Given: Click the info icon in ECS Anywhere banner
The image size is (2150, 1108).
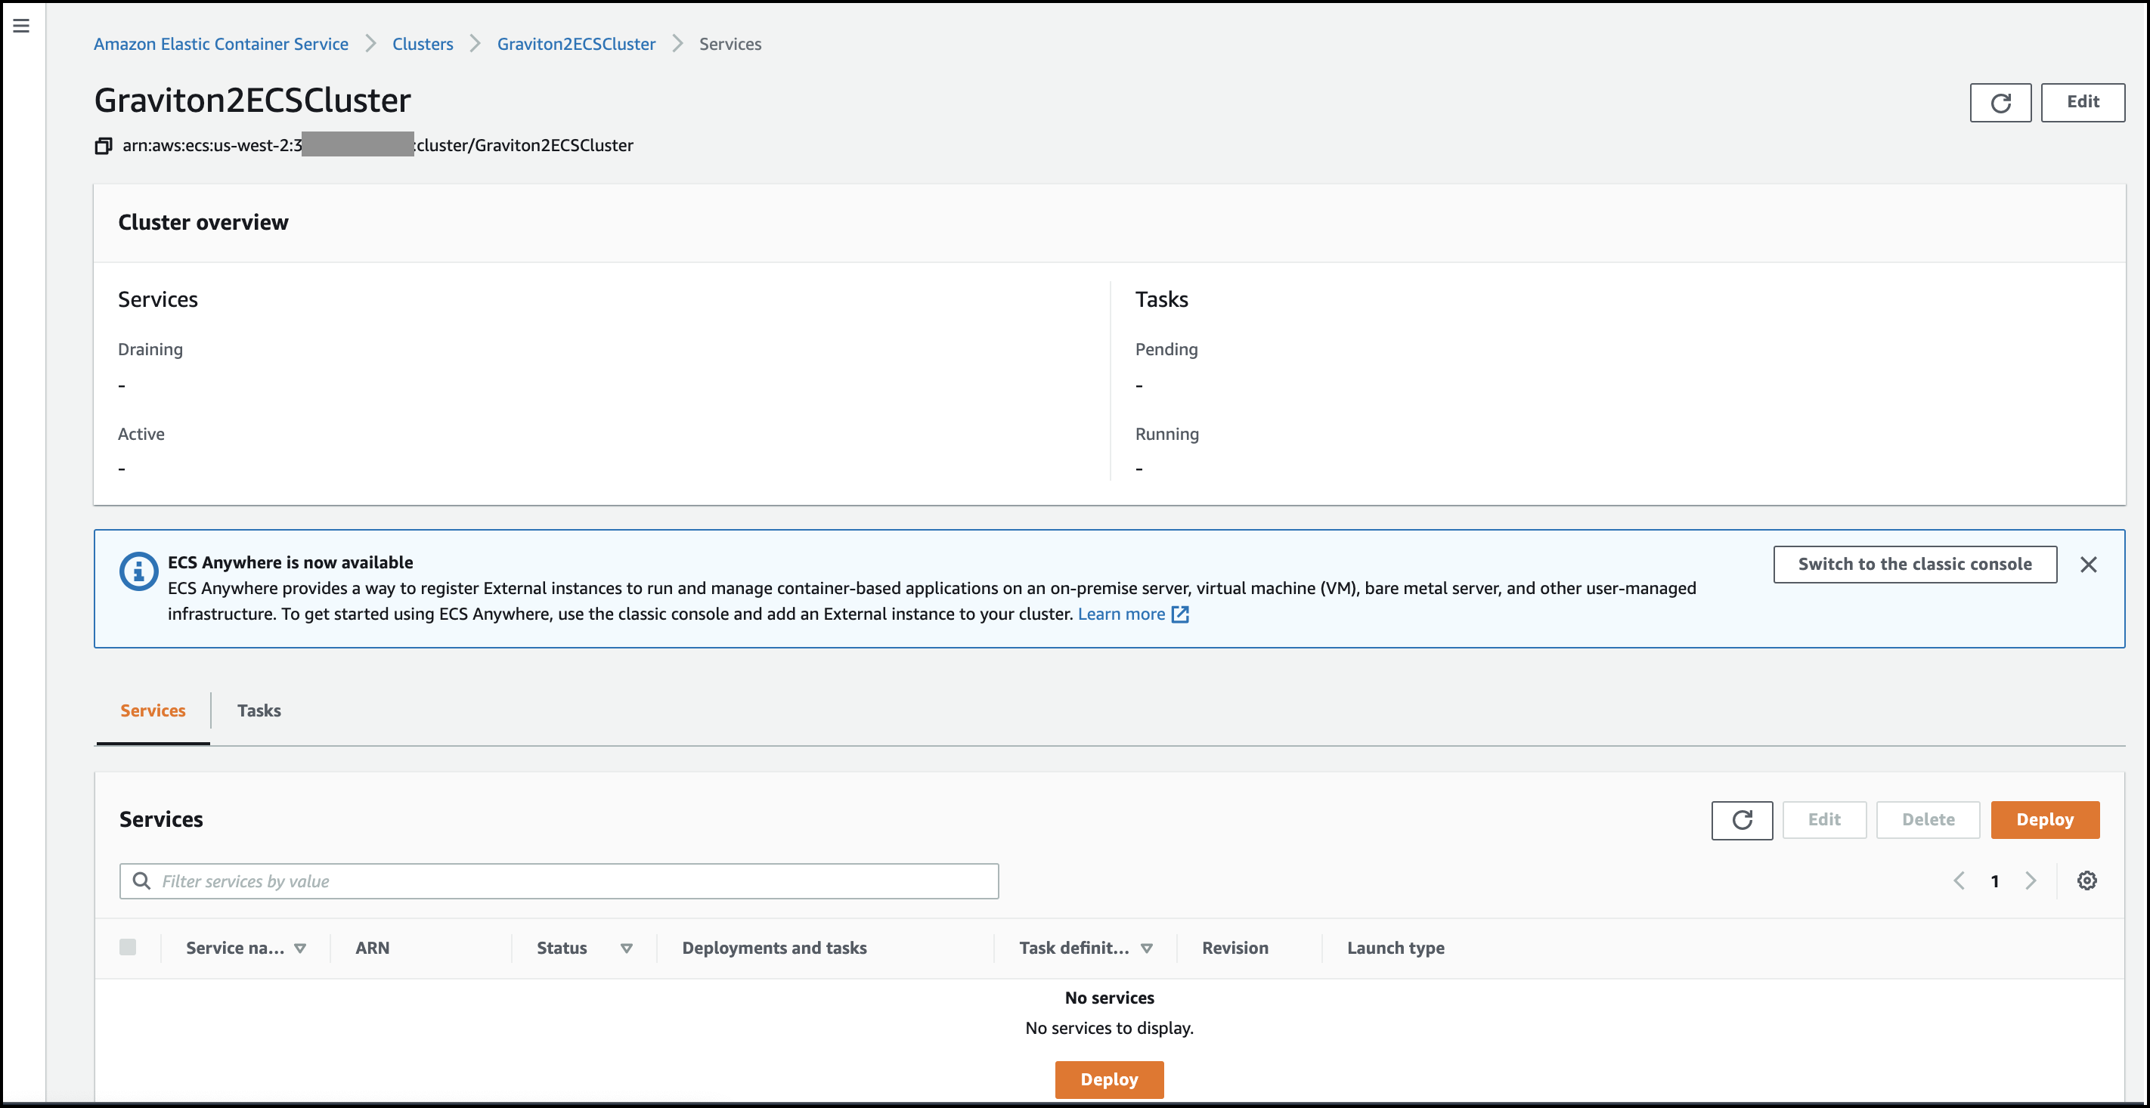Looking at the screenshot, I should (x=138, y=571).
